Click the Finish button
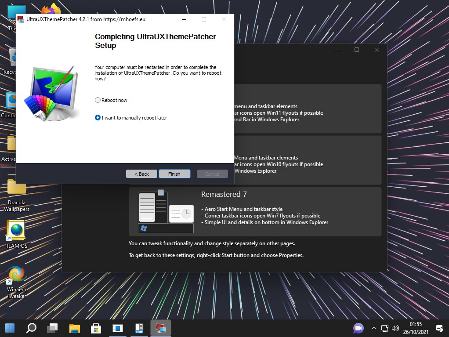449x337 pixels. (x=174, y=174)
